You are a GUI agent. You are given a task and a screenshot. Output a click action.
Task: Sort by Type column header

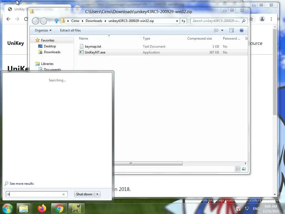coord(146,38)
